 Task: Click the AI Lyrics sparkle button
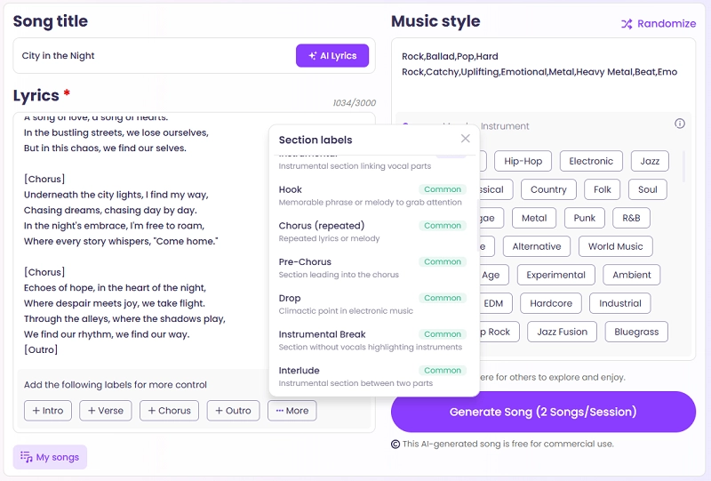(332, 56)
